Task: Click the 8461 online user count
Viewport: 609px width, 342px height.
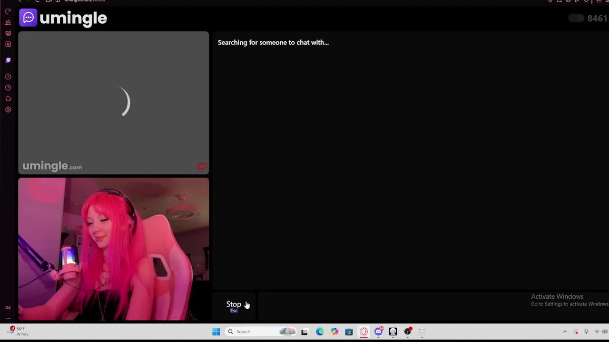Action: click(x=597, y=19)
